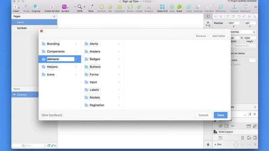Show more toolbar items chevron
Viewport: 269px width, 151px height.
(256, 7)
